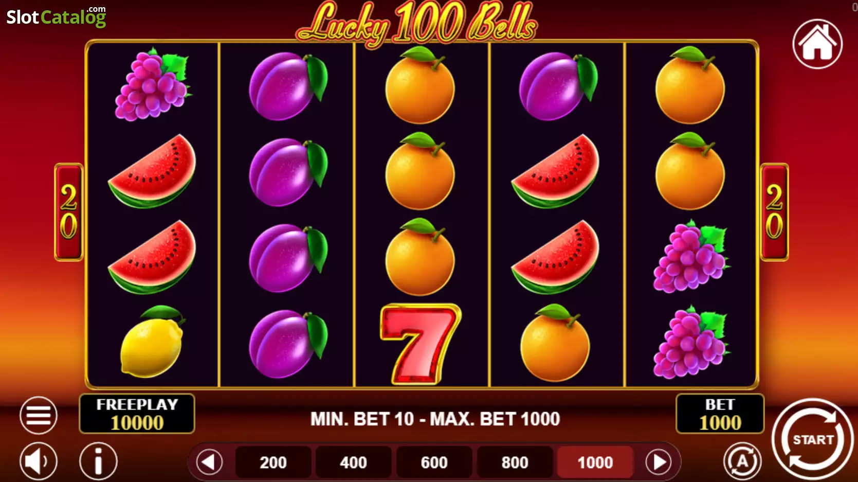This screenshot has width=858, height=482.
Task: Click the lemon symbol on reel one
Action: (x=152, y=341)
